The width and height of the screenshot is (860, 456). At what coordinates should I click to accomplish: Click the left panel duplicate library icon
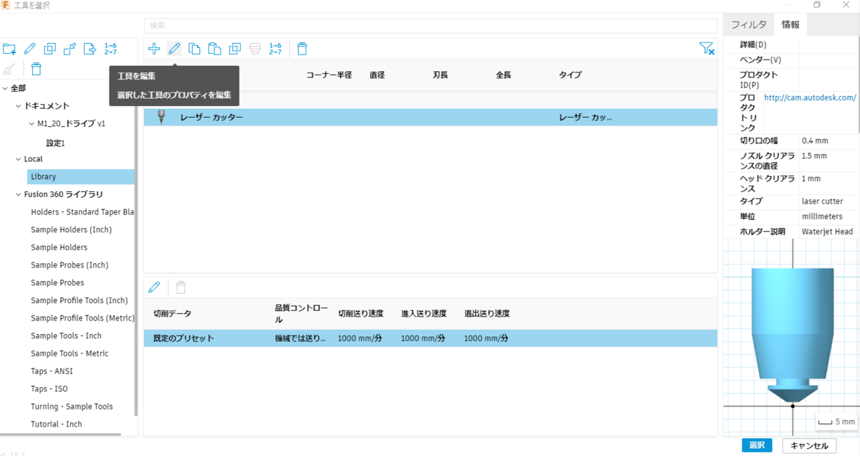[x=49, y=49]
